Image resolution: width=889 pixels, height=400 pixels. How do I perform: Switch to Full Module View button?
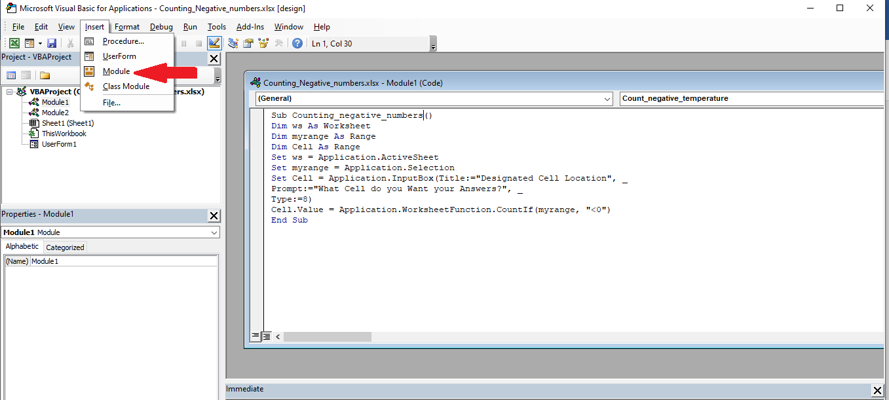click(267, 336)
